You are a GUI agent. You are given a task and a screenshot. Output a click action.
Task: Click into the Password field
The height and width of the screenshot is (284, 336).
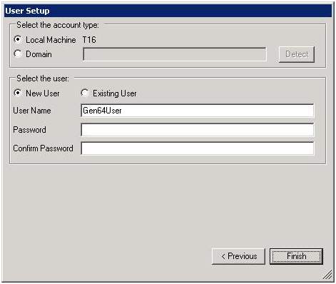pos(198,130)
